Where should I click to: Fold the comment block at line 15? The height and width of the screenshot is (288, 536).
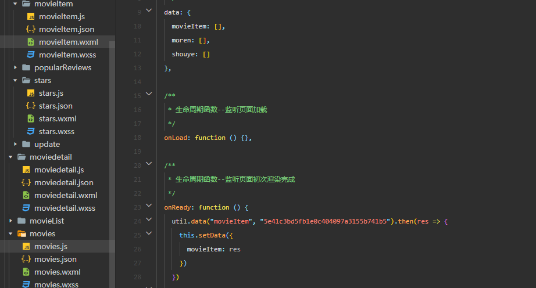[x=149, y=93]
